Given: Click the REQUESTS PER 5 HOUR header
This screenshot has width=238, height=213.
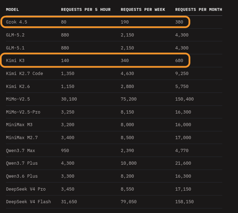Looking at the screenshot, I should pos(86,9).
